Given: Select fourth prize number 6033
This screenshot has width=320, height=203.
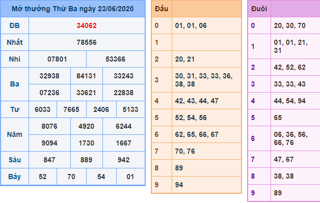Looking at the screenshot, I should (x=42, y=109).
